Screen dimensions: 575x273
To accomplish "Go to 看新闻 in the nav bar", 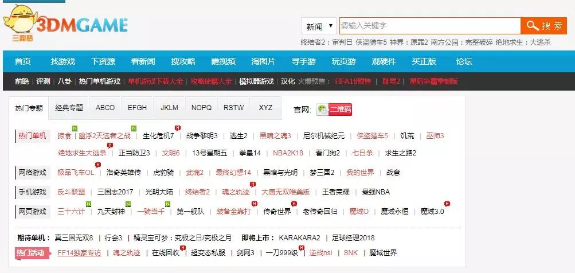I will coord(143,61).
